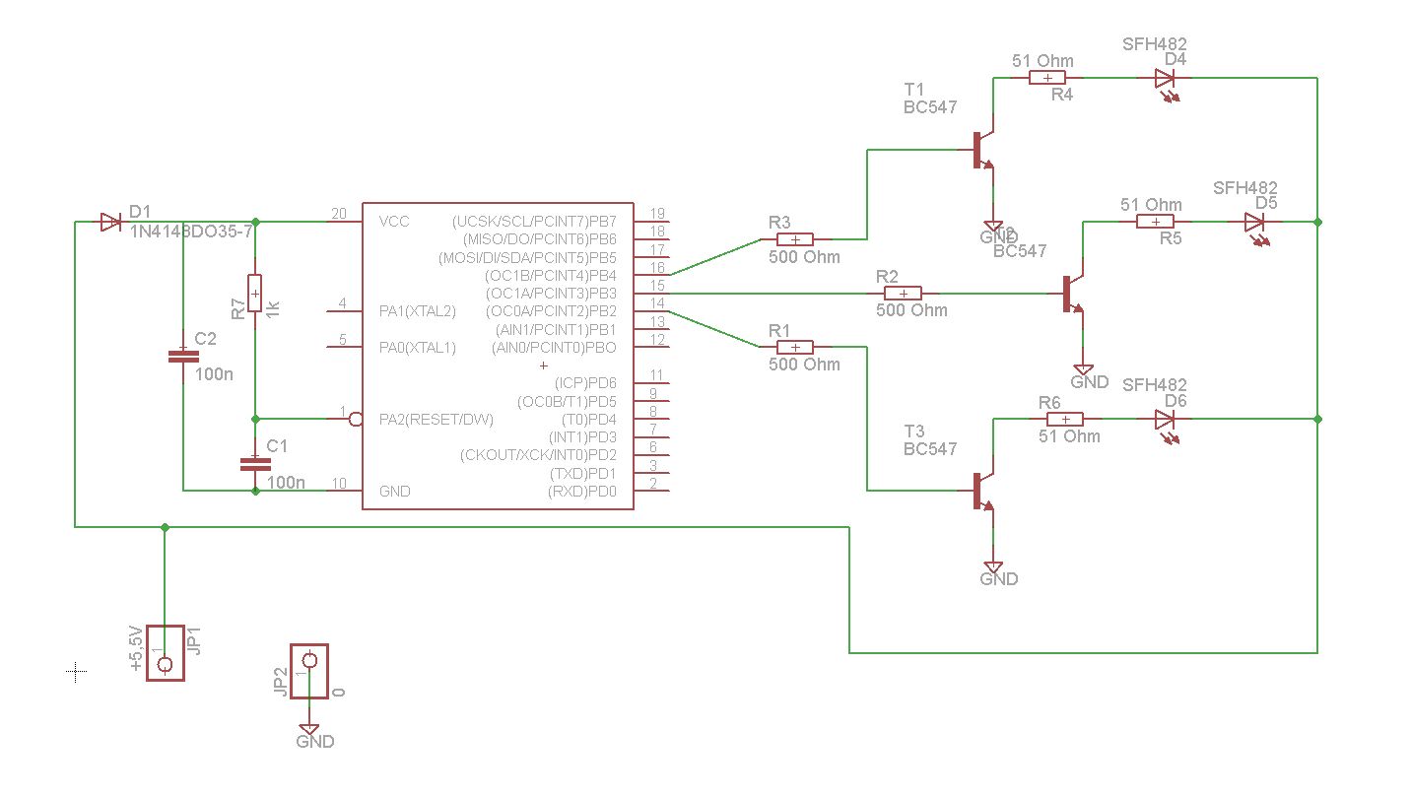Select the C1 capacitor symbol
This screenshot has width=1411, height=797.
pos(255,462)
